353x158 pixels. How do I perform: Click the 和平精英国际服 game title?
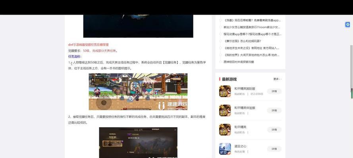pyautogui.click(x=245, y=88)
